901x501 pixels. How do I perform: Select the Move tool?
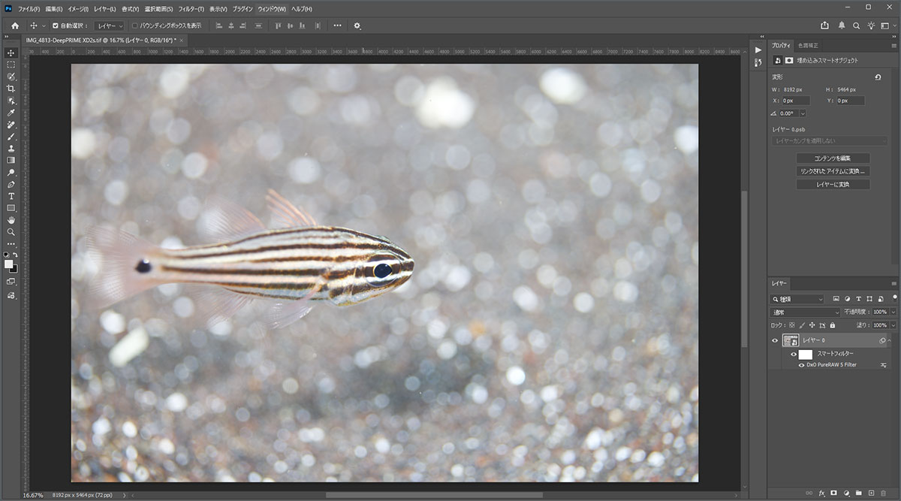tap(11, 53)
